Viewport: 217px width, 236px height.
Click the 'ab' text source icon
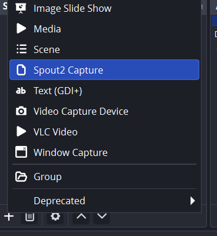click(x=21, y=91)
